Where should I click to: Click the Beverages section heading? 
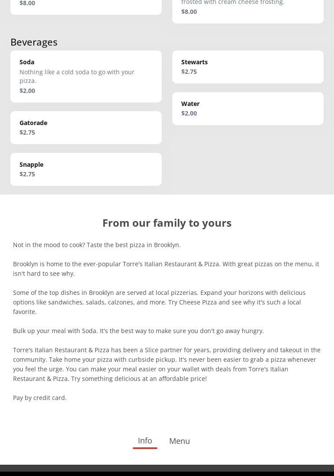(x=34, y=42)
